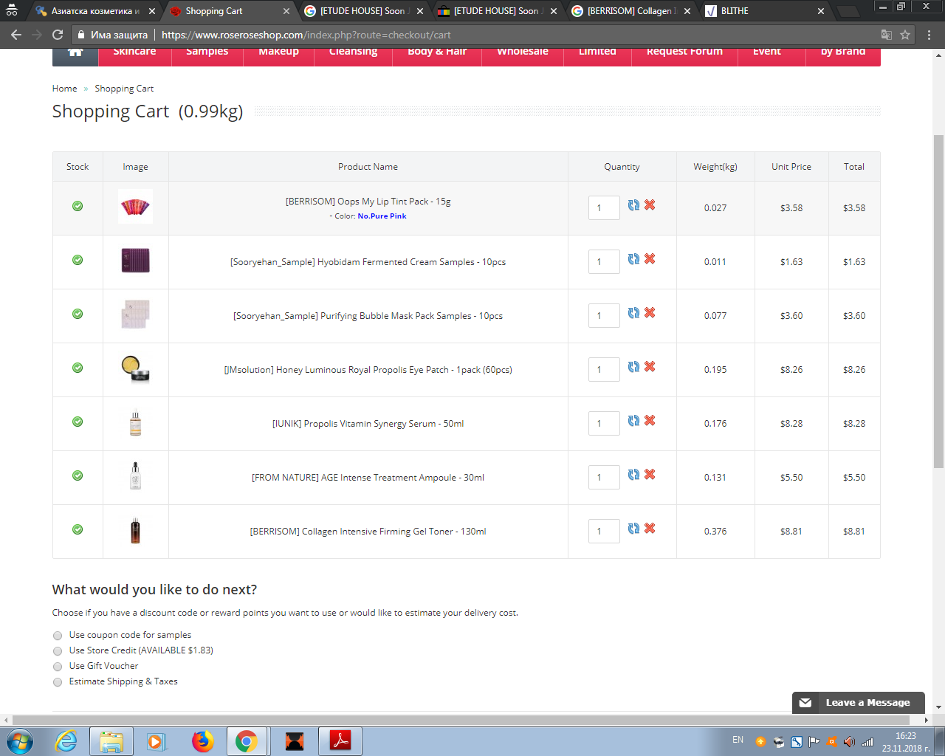Click the Leave a Message chat button
Image resolution: width=945 pixels, height=756 pixels.
point(858,703)
